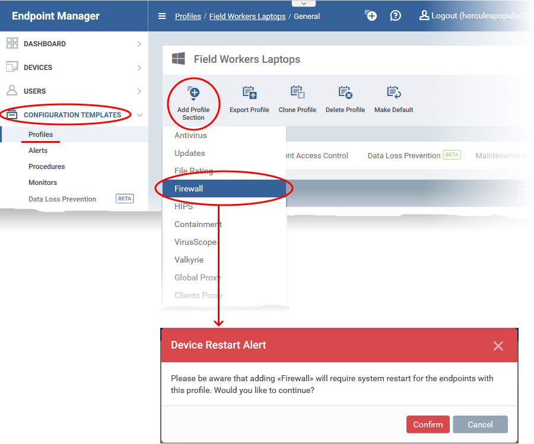The image size is (534, 444).
Task: Select Clients Proxy from the dropdown
Action: [224, 295]
